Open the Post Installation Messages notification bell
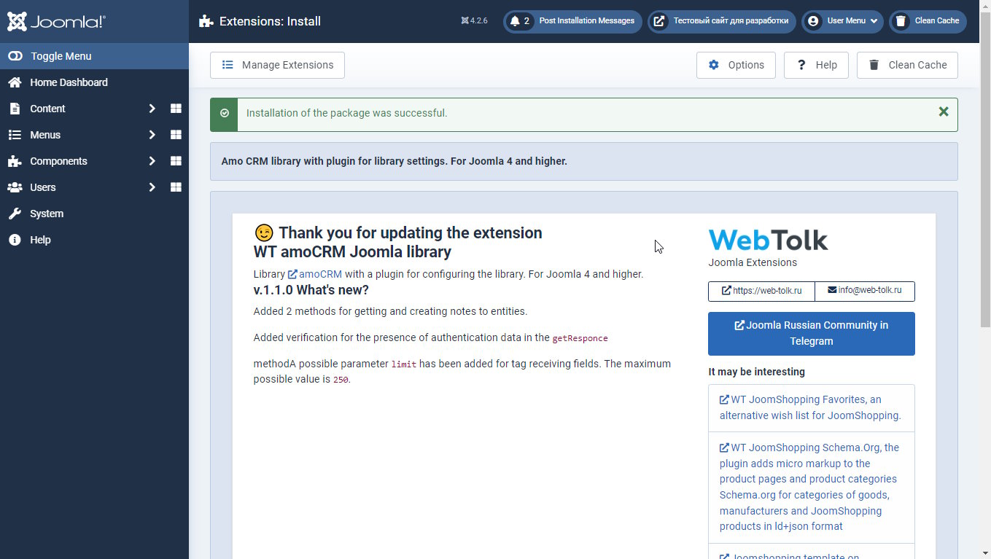 (x=515, y=21)
